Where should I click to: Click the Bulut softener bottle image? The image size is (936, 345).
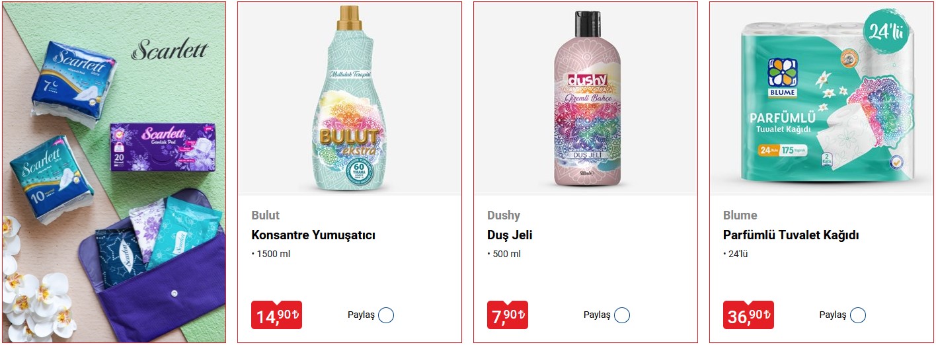pyautogui.click(x=349, y=98)
